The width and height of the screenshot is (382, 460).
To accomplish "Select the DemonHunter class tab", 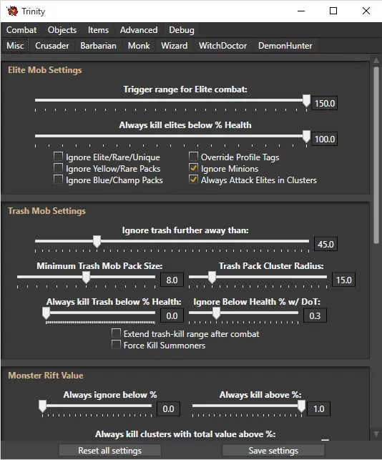I will point(285,46).
